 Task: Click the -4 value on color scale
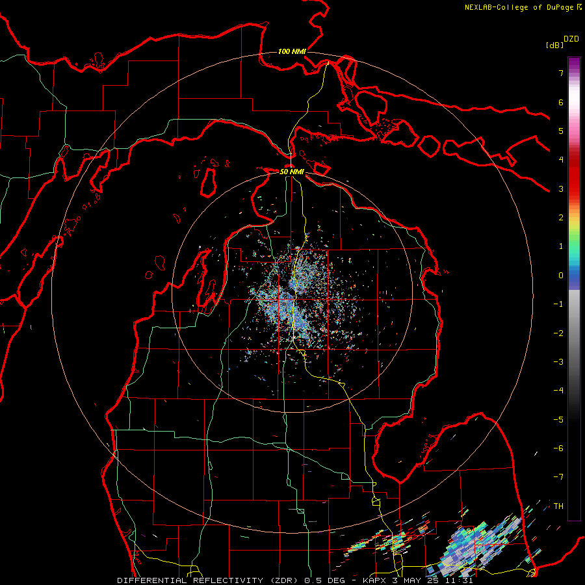tap(558, 390)
